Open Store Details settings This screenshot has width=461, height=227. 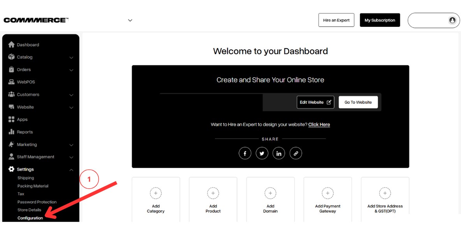(x=30, y=210)
